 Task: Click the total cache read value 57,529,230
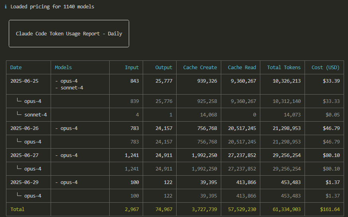tap(242, 209)
